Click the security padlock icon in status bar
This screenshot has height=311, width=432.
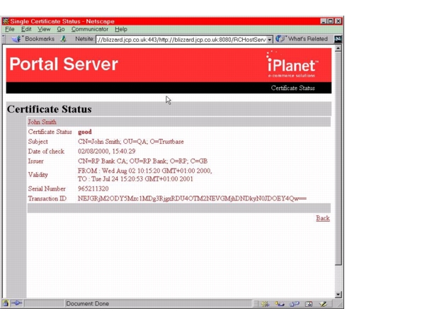[x=6, y=303]
